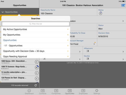Collapse the Opportunities search header chevron

point(3,12)
